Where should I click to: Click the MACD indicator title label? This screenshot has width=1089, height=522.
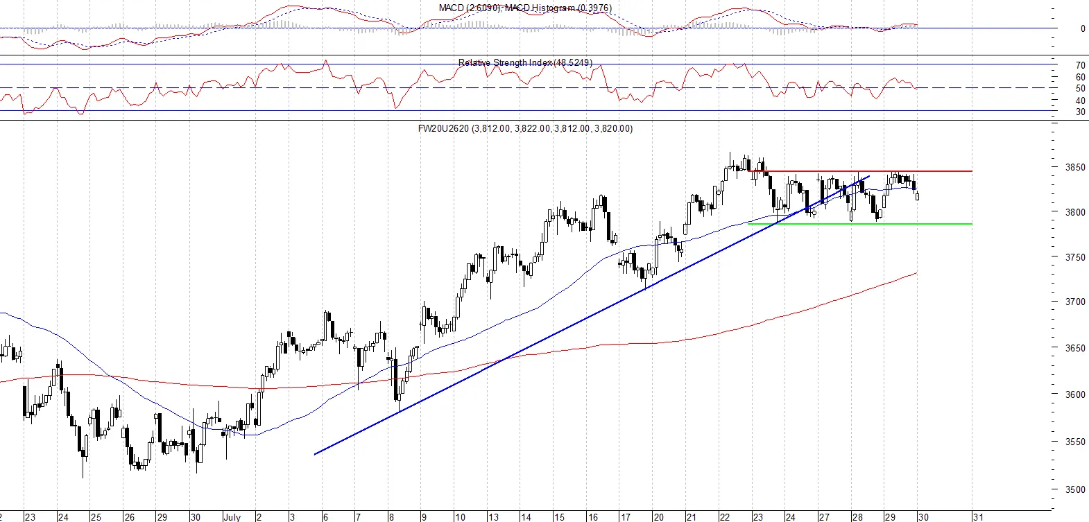(525, 8)
